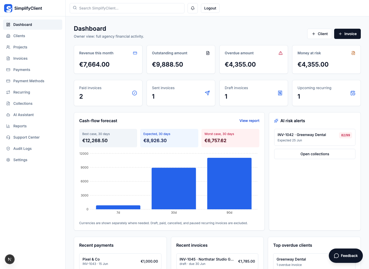Add a new Client with the button
This screenshot has height=269, width=369.
coord(320,34)
